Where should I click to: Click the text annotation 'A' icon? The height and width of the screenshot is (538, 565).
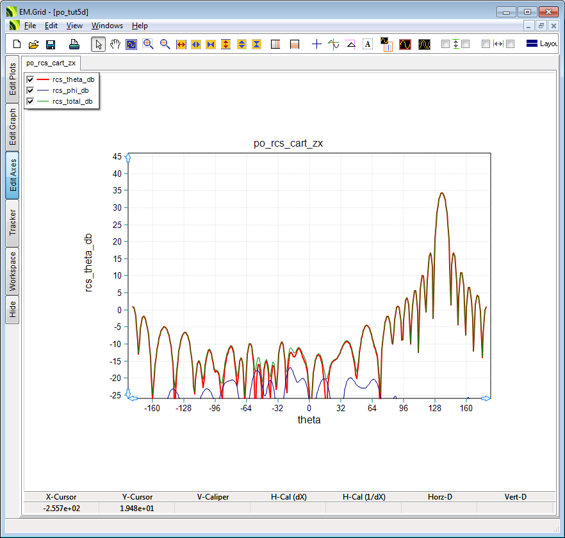point(368,44)
